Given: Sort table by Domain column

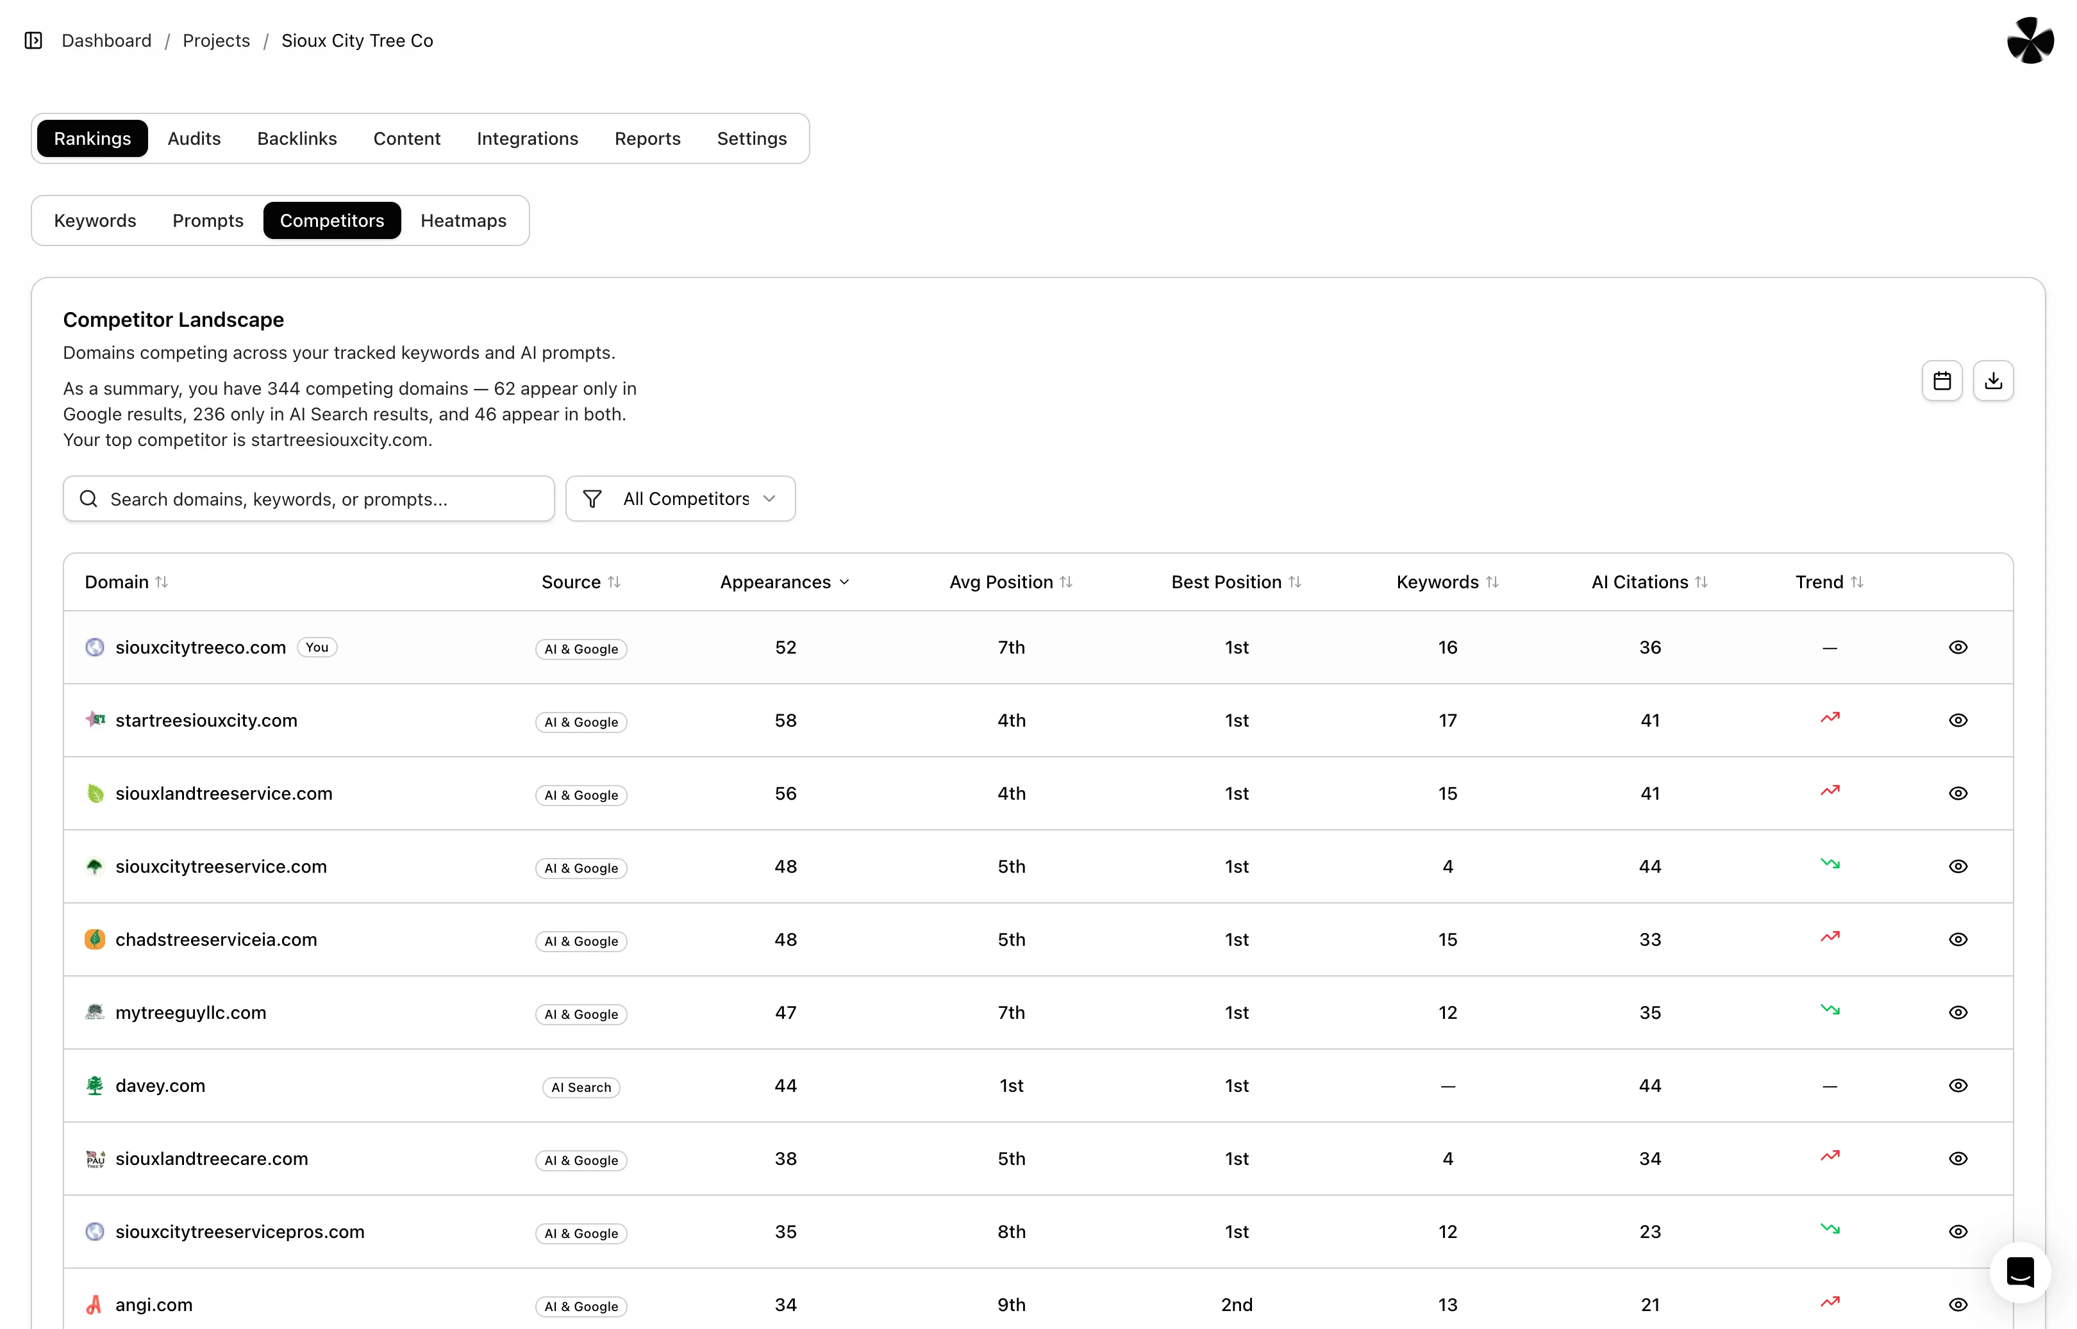Looking at the screenshot, I should (x=126, y=582).
